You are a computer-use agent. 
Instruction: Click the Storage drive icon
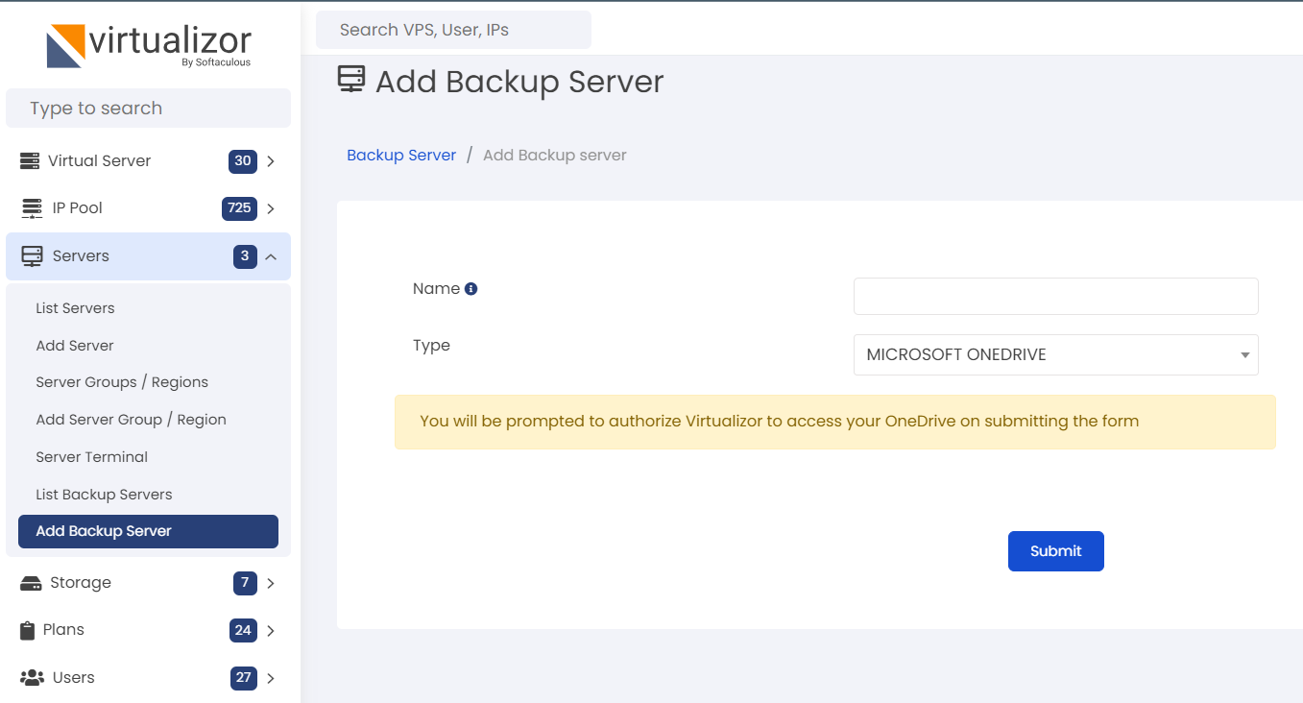click(31, 583)
